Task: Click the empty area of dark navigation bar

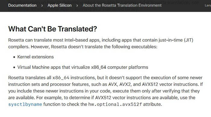Action: coord(183,6)
